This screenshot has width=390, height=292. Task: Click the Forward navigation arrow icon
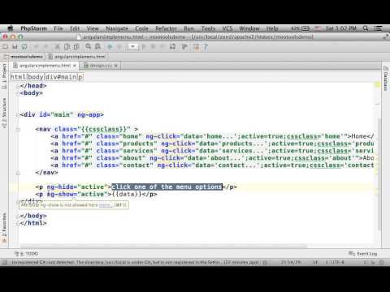(119, 47)
